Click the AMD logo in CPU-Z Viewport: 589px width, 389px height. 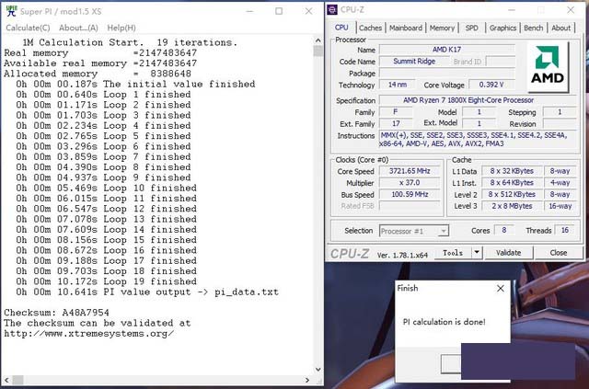(x=549, y=68)
